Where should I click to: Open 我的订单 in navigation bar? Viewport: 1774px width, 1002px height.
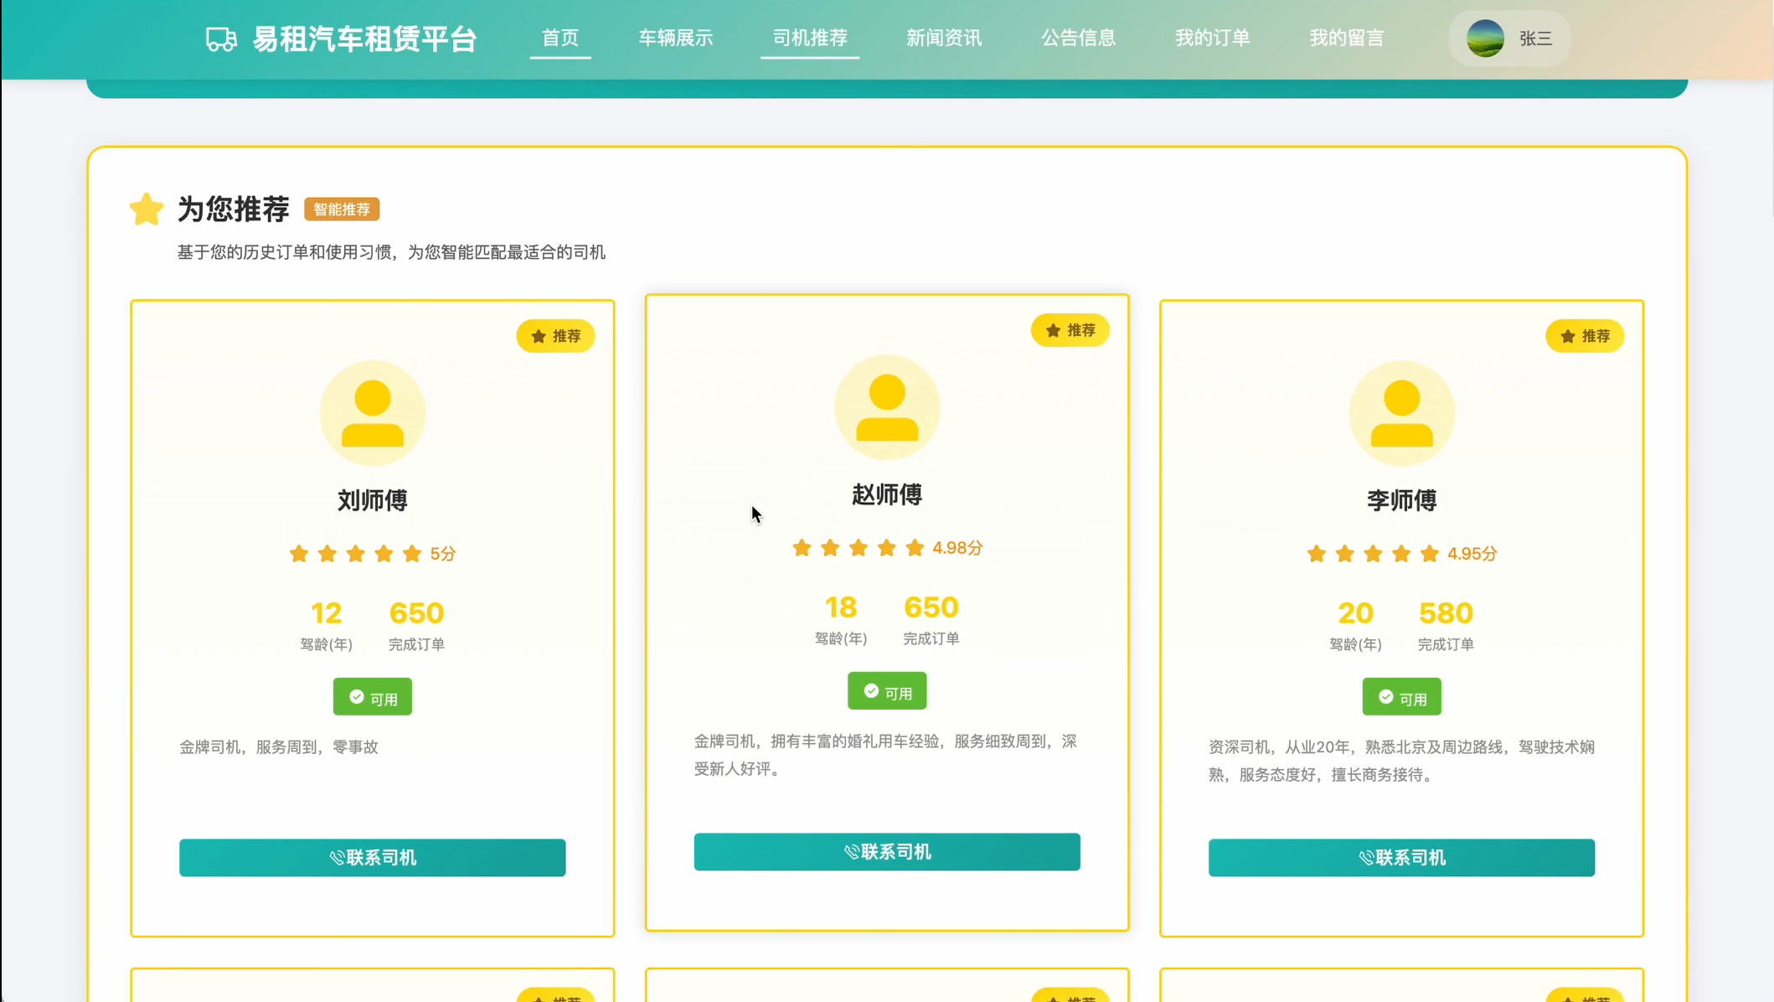tap(1212, 39)
